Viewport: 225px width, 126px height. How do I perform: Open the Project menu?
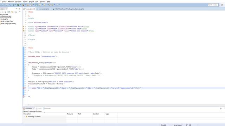click(x=31, y=1)
